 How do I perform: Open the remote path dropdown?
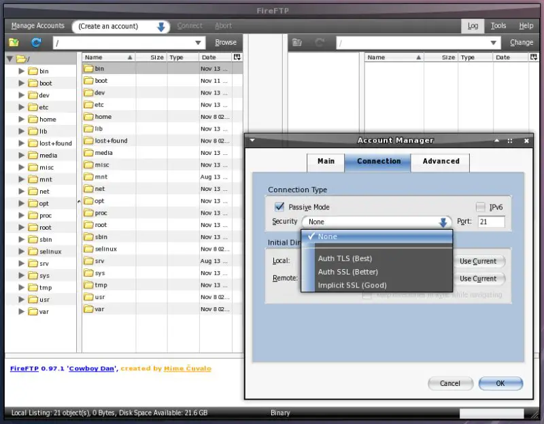click(494, 43)
